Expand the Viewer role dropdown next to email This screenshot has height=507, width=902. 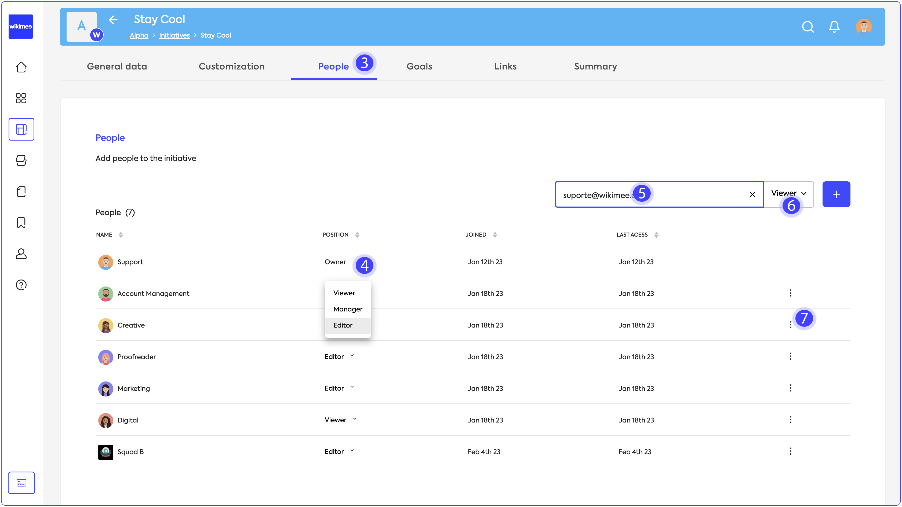[x=788, y=193]
